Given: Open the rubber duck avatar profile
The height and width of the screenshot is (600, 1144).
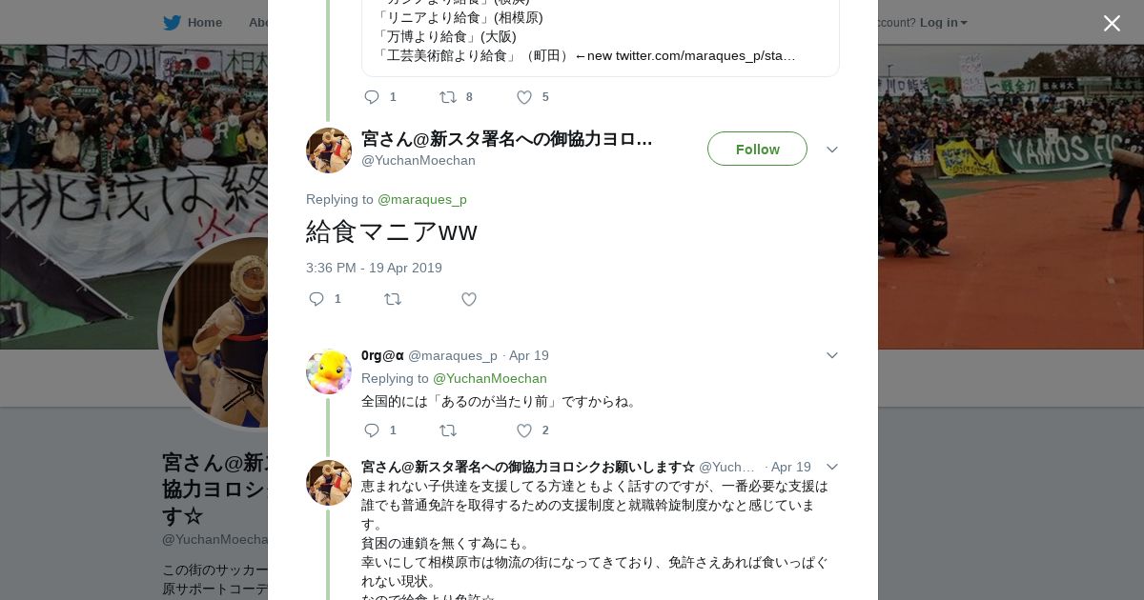Looking at the screenshot, I should [x=329, y=371].
